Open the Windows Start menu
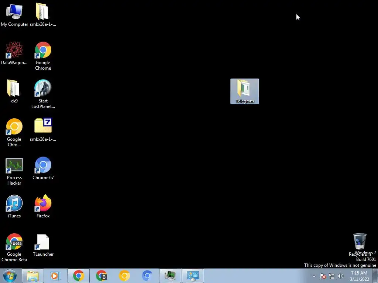Screen dimensions: 378x283 click(10, 276)
